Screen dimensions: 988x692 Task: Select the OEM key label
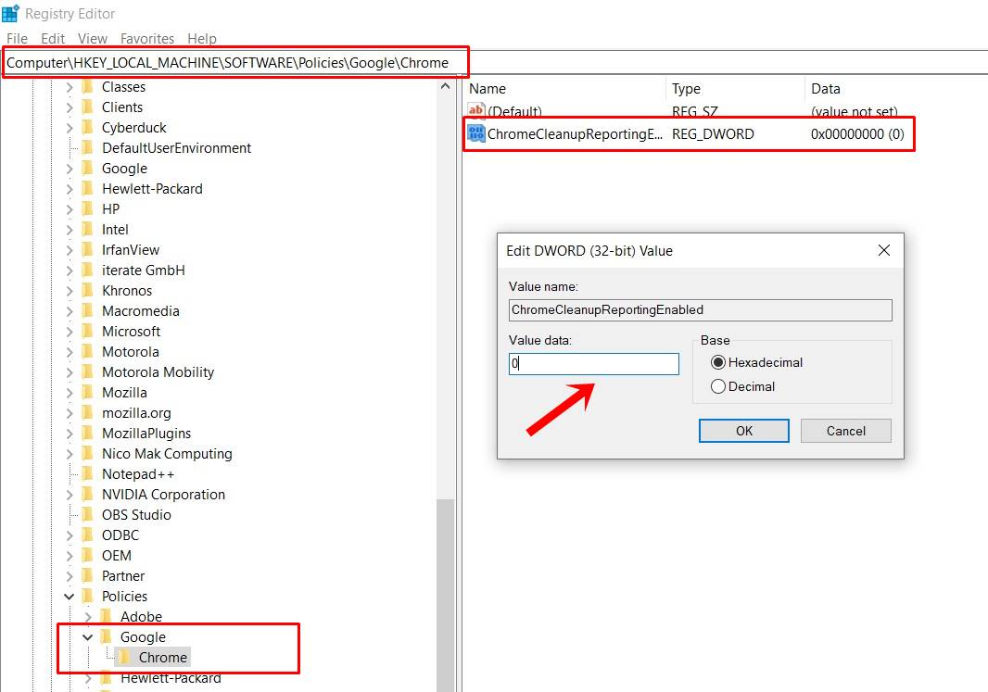pos(117,556)
